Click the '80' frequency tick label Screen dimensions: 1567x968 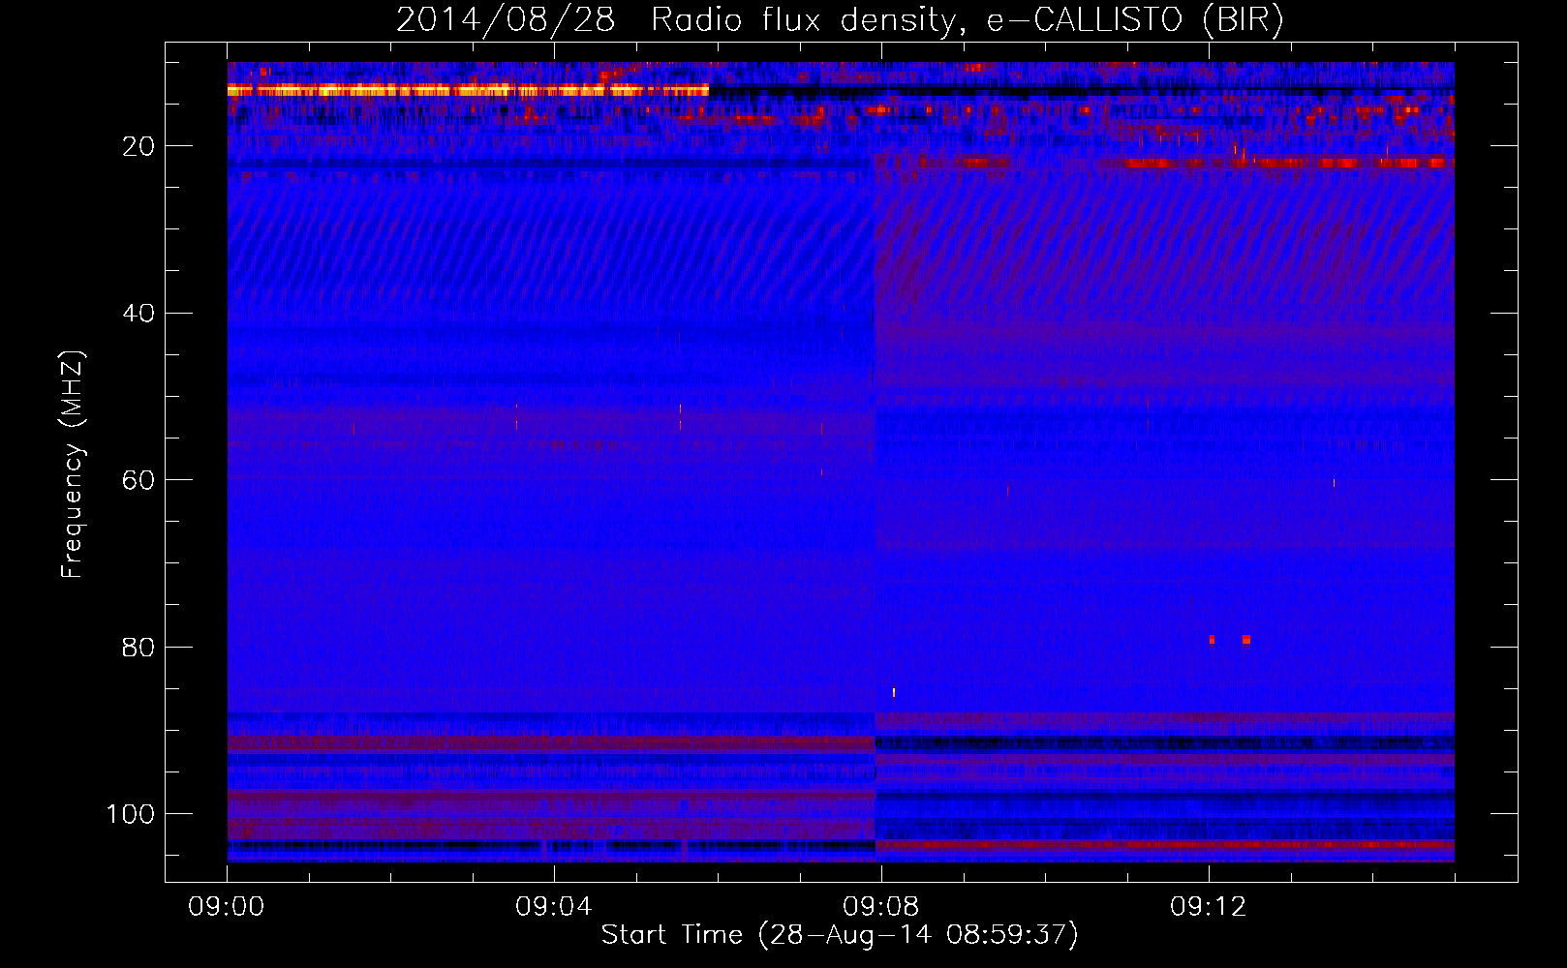(138, 648)
